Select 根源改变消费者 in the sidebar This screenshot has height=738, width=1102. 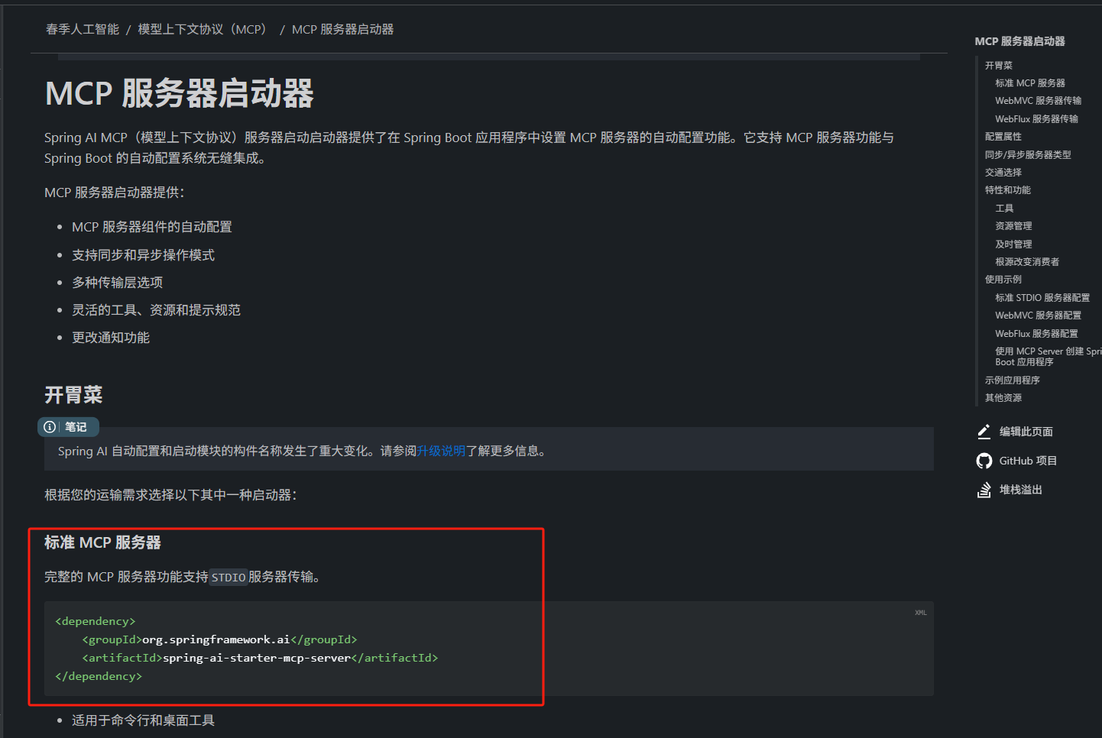coord(1027,262)
